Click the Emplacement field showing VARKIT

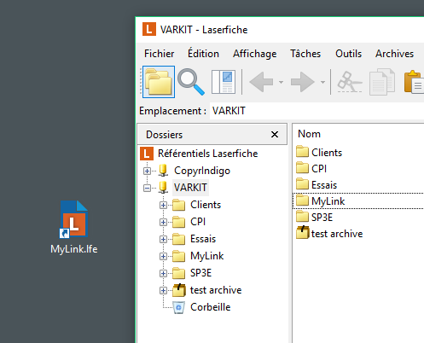(x=317, y=111)
